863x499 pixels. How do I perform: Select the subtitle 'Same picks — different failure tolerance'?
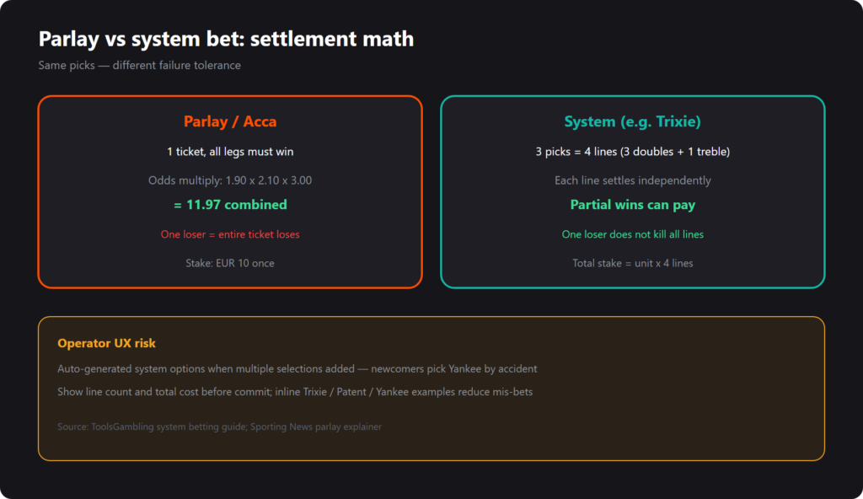tap(139, 65)
